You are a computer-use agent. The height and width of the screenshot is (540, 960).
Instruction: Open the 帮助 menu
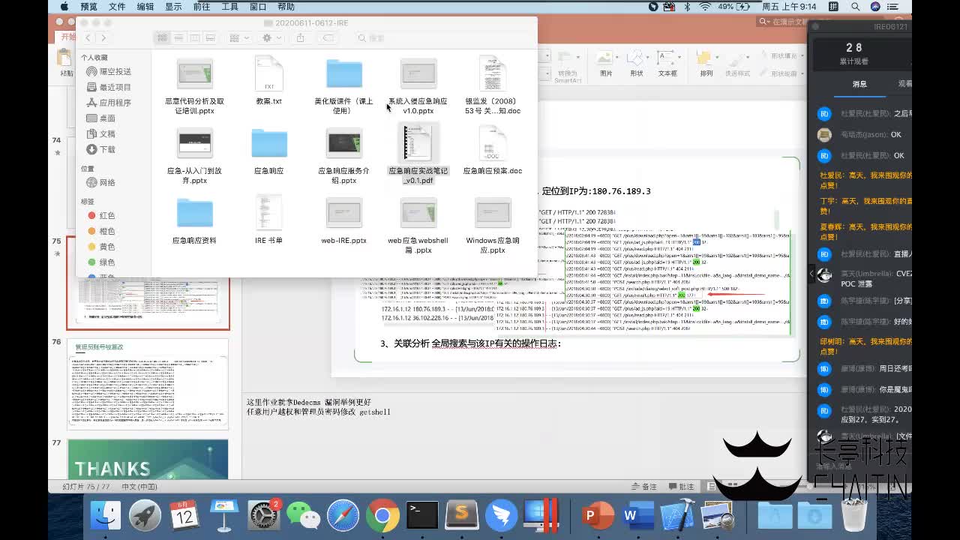coord(286,6)
